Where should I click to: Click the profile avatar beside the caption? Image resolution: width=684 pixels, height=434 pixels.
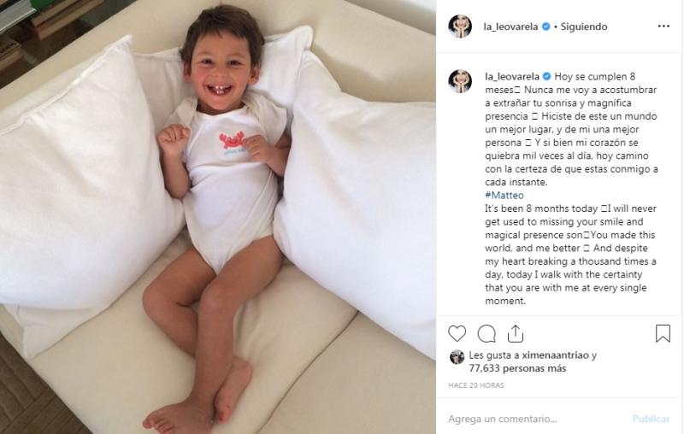click(x=460, y=80)
